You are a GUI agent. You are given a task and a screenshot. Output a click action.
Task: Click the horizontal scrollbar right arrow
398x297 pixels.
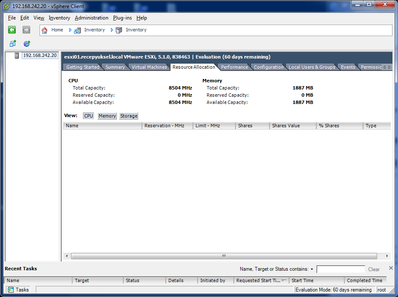tap(387, 256)
